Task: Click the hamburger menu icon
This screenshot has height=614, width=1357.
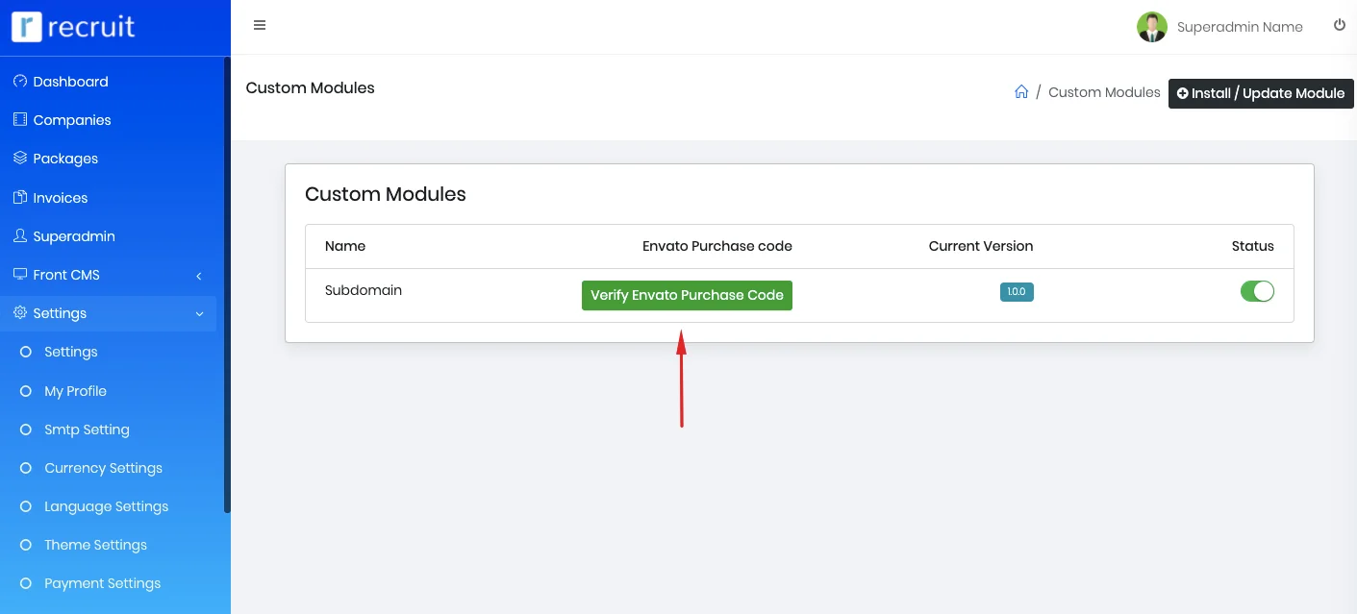Action: [x=260, y=26]
